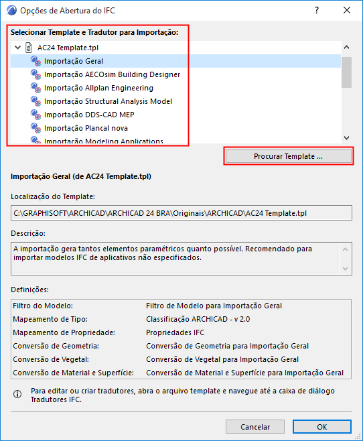Open the Procurar Template browse button
Viewport: 363px width, 441px height.
click(x=289, y=156)
